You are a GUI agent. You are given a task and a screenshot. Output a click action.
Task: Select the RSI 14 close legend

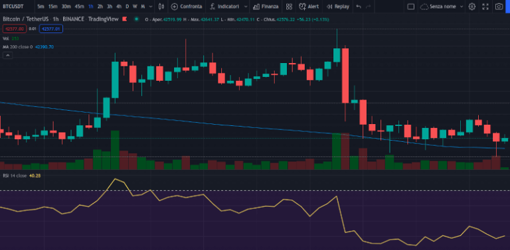point(15,176)
